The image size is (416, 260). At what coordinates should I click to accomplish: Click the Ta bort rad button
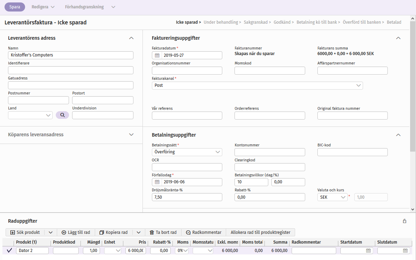point(163,232)
